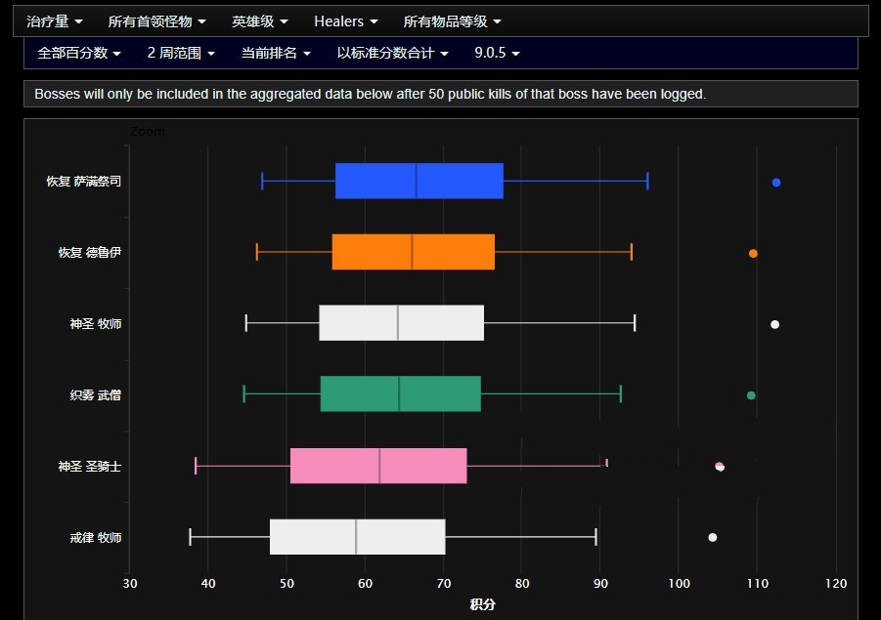
Task: Click the 神圣 牧师 axis label
Action: pos(96,324)
